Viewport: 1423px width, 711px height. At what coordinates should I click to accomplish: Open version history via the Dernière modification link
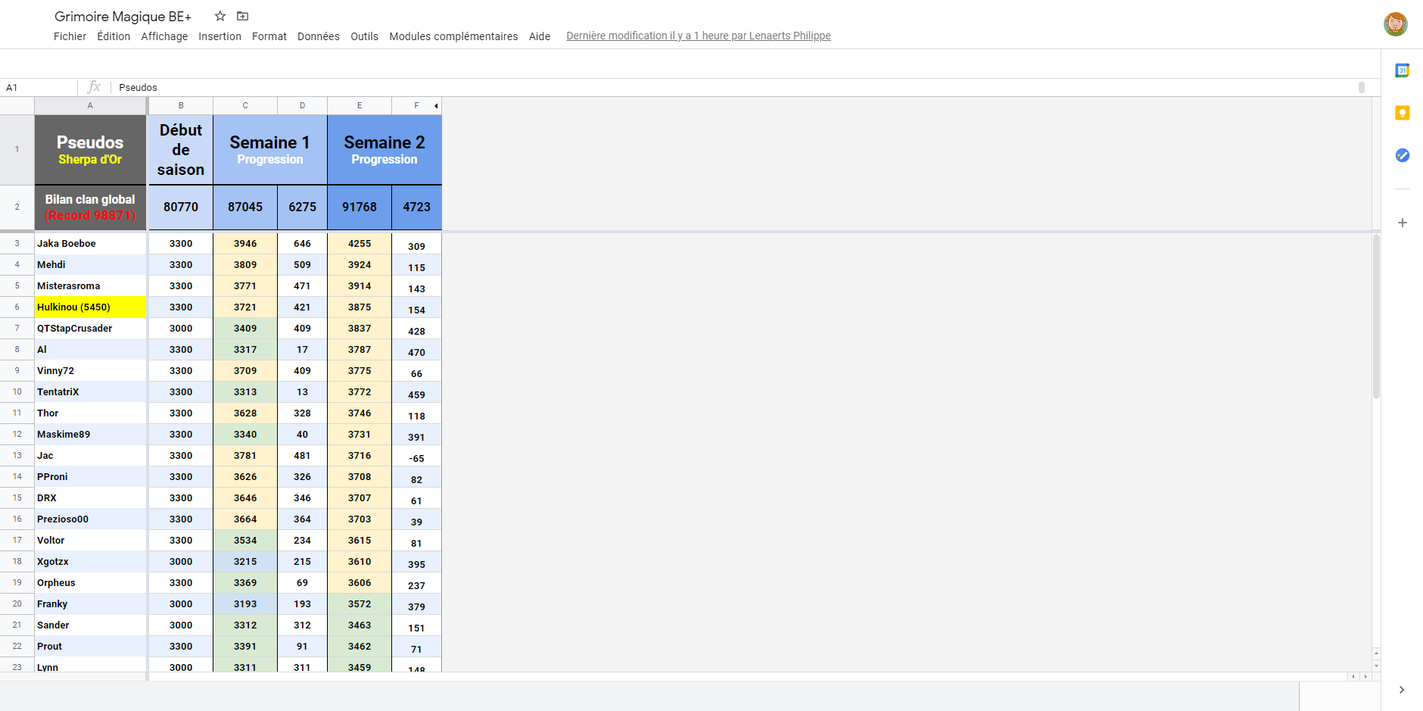[x=698, y=36]
